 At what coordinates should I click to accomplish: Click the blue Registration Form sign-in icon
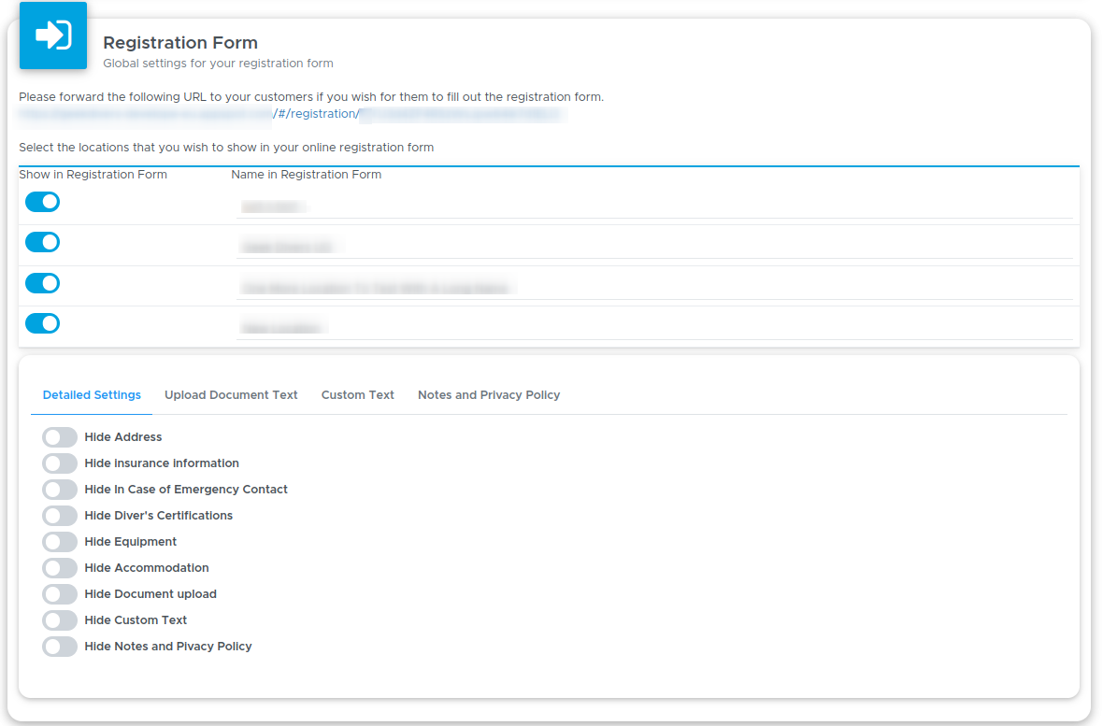point(53,36)
